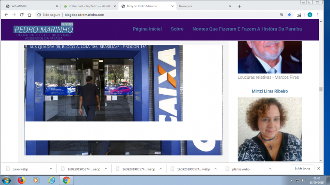Switch to the Nova guia tab

(204, 6)
